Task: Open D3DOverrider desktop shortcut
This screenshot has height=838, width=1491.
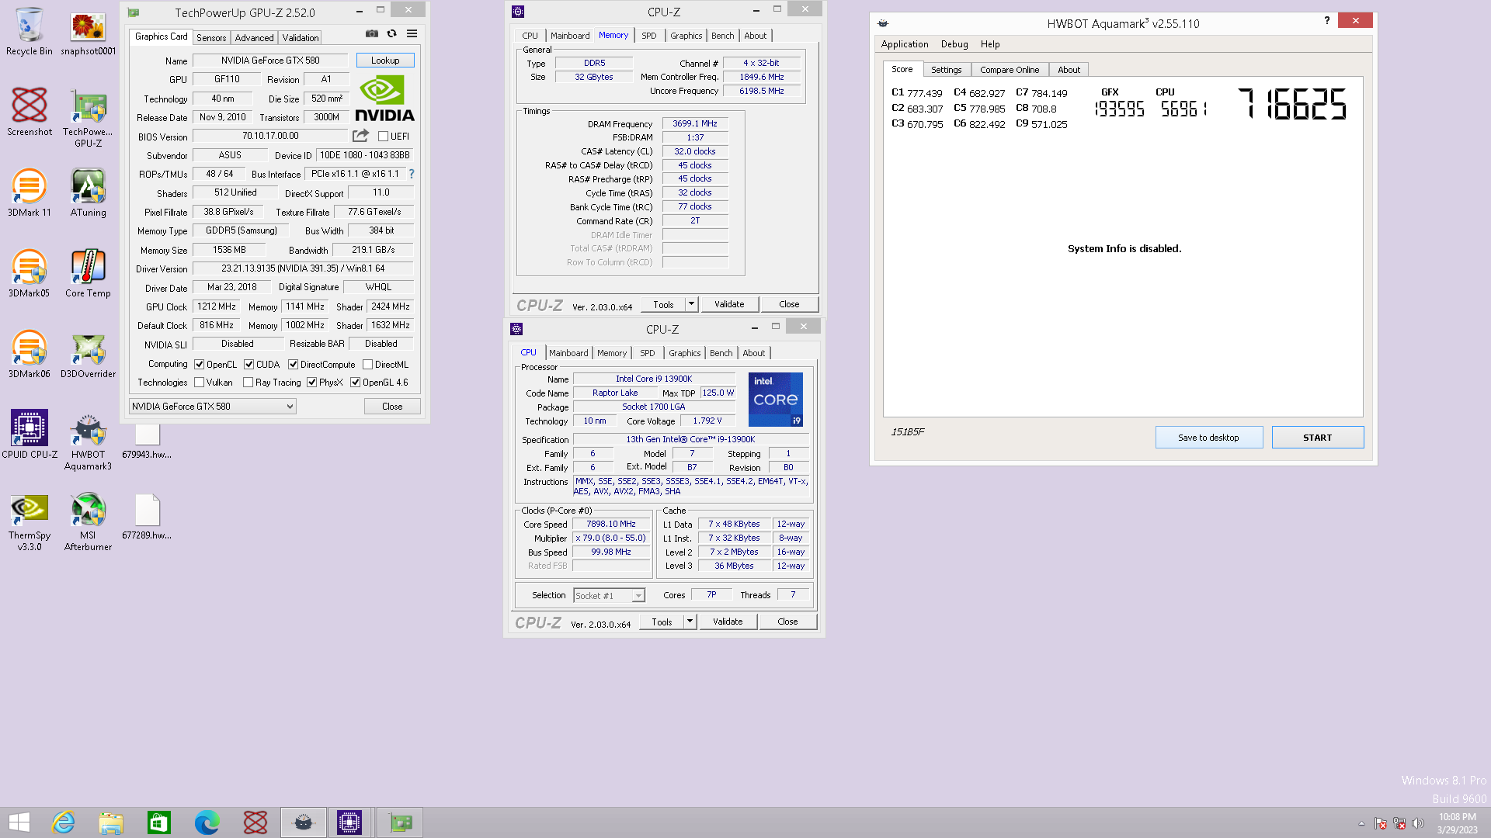Action: point(88,354)
